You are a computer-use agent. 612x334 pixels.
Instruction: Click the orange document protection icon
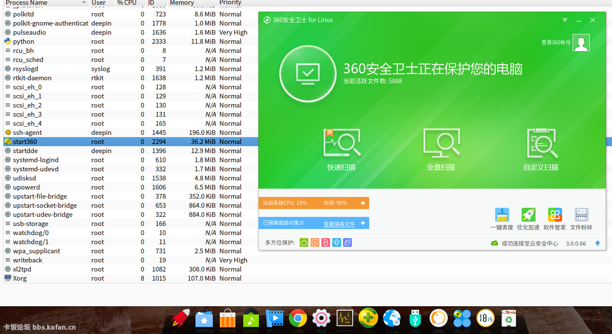point(315,242)
